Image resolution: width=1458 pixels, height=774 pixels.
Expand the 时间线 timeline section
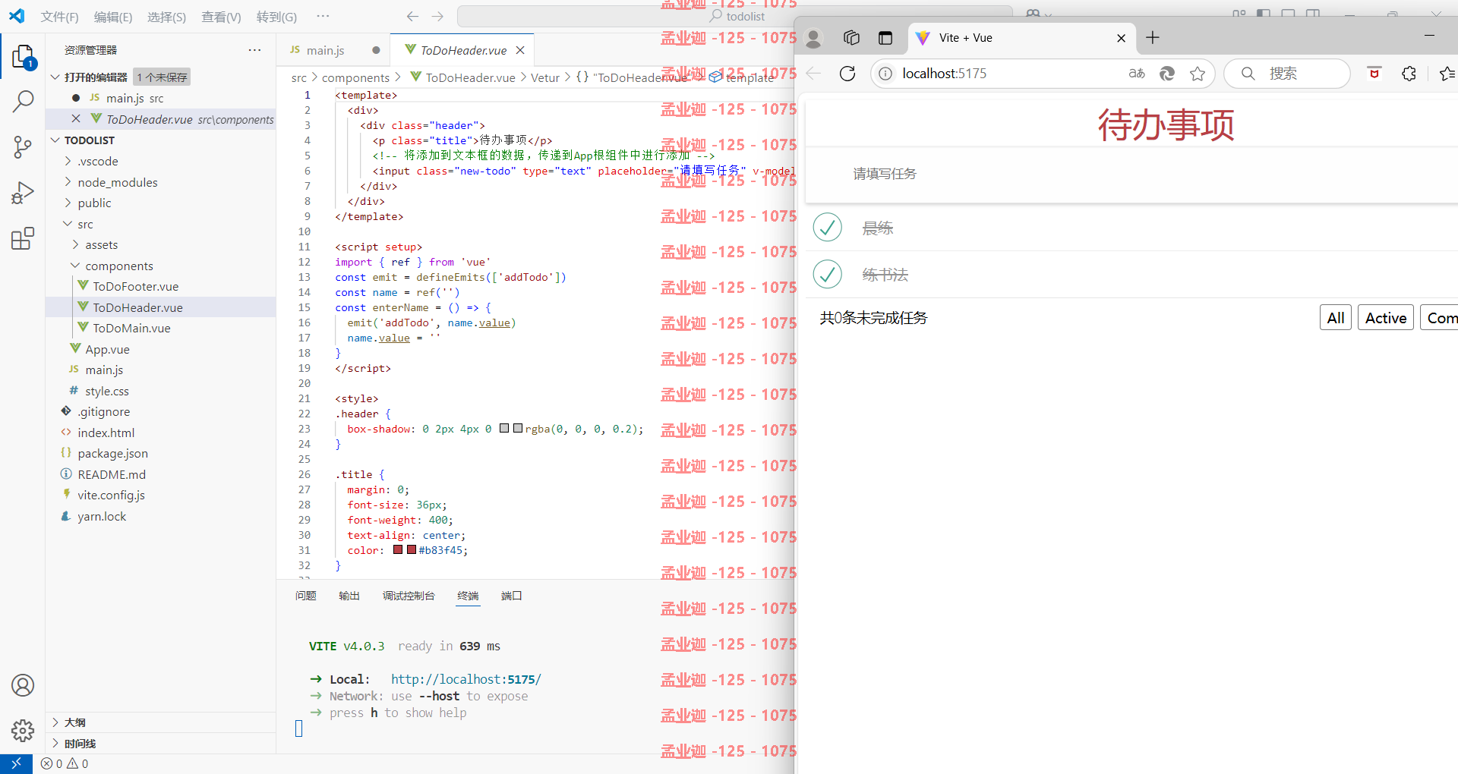pos(55,744)
